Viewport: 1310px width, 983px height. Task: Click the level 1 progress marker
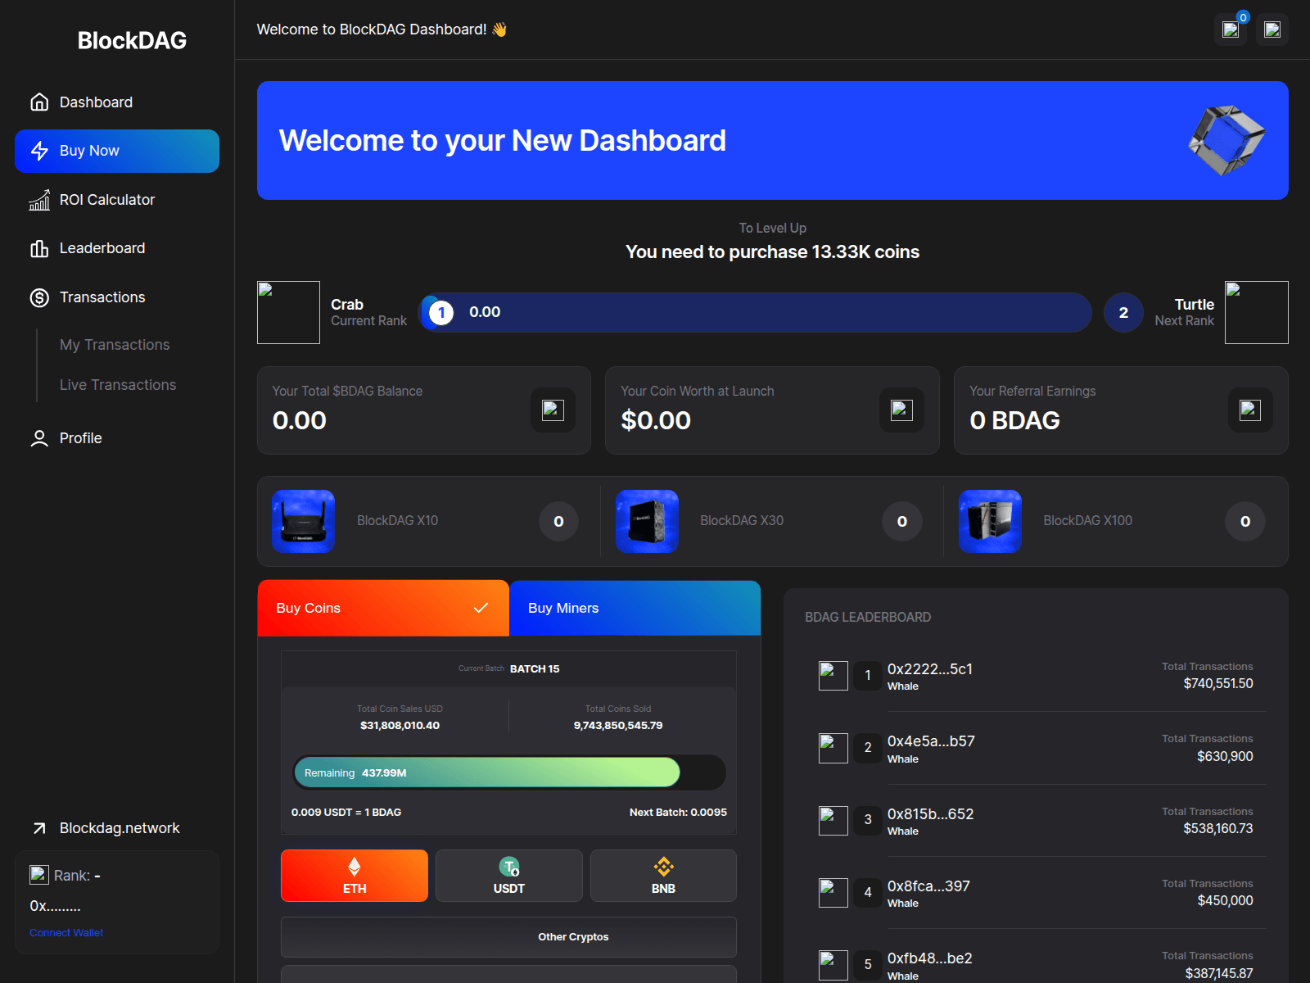tap(441, 312)
